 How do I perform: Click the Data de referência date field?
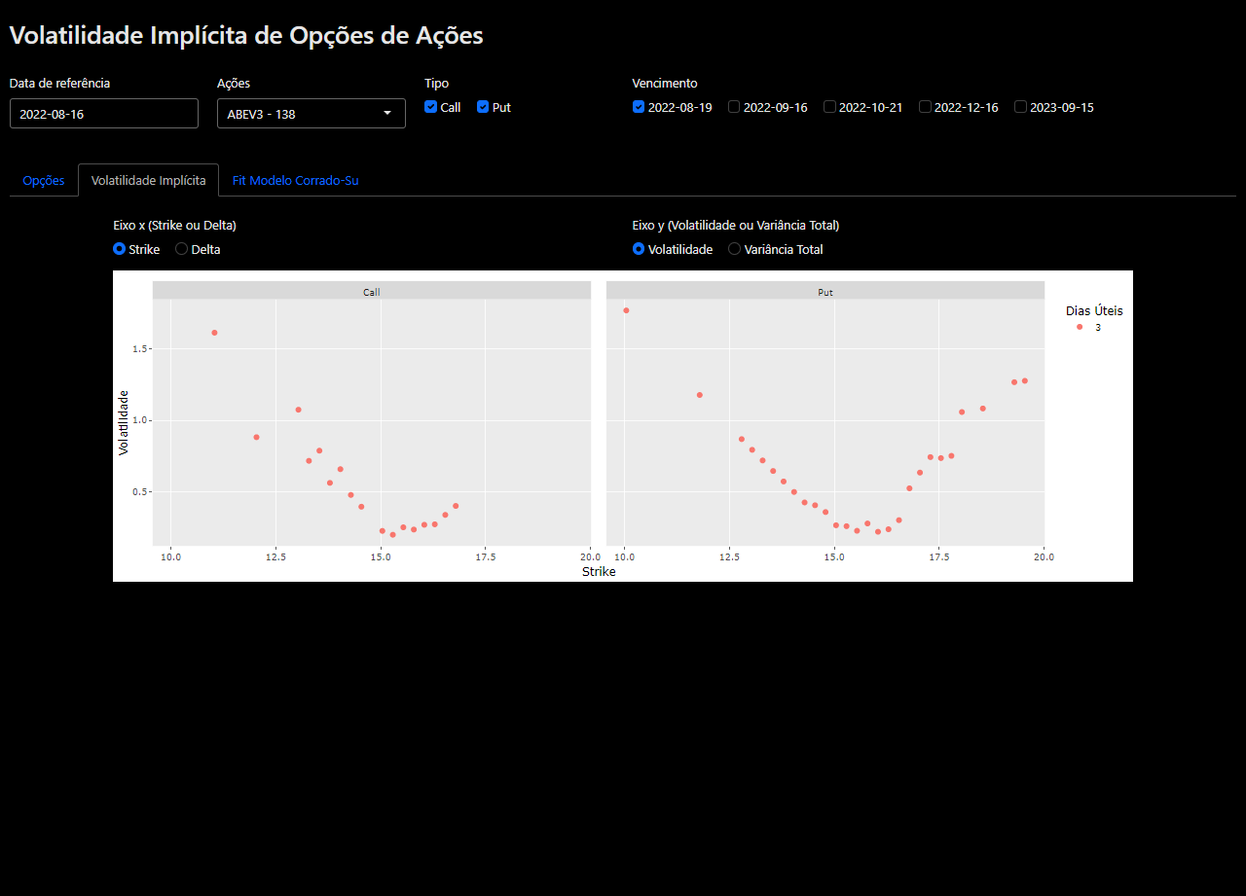click(104, 114)
